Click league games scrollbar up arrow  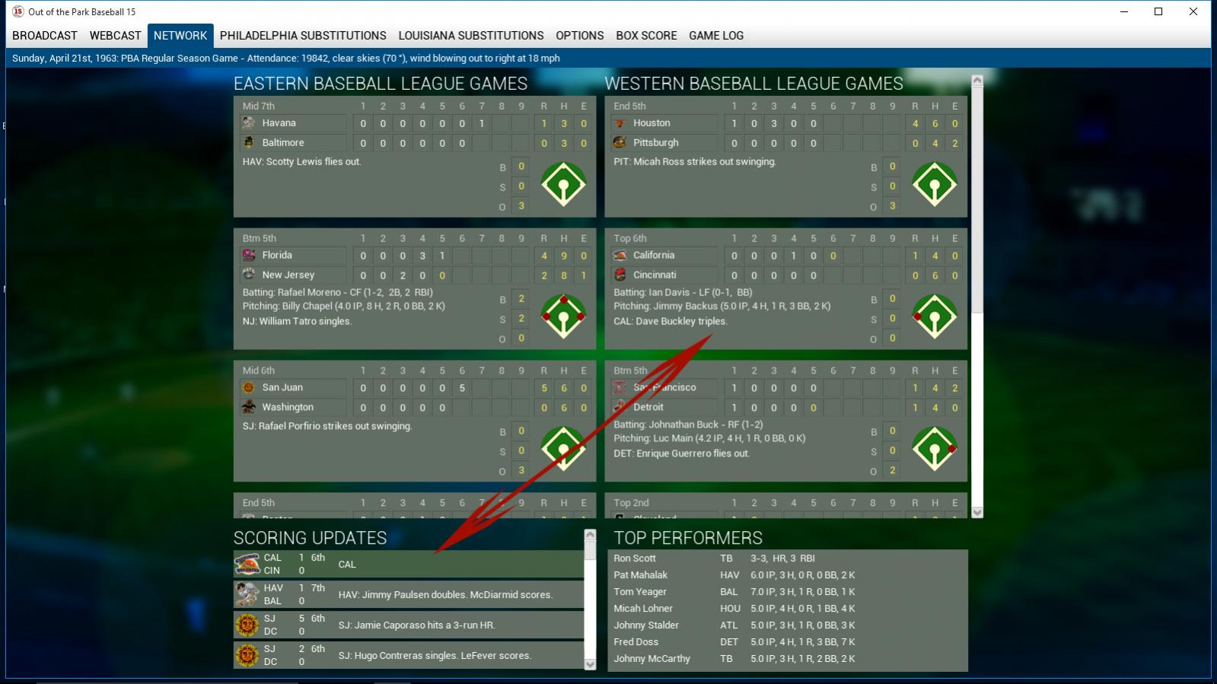[x=977, y=80]
